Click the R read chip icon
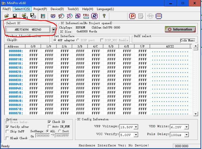The width and height of the screenshot is (202, 149). click(94, 16)
